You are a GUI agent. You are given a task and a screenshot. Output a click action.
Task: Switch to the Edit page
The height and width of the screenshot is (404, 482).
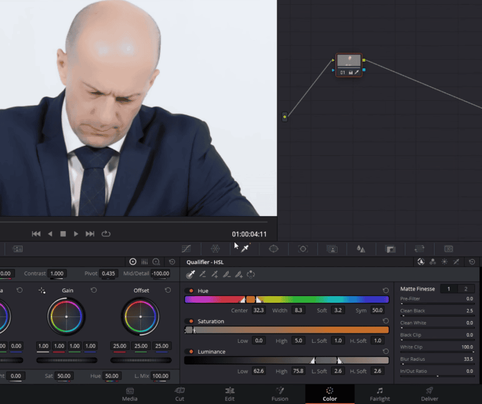tap(230, 394)
